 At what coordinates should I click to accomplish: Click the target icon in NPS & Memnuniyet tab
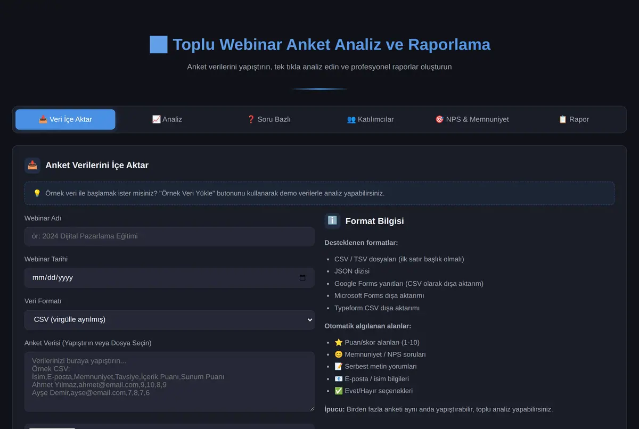(439, 119)
